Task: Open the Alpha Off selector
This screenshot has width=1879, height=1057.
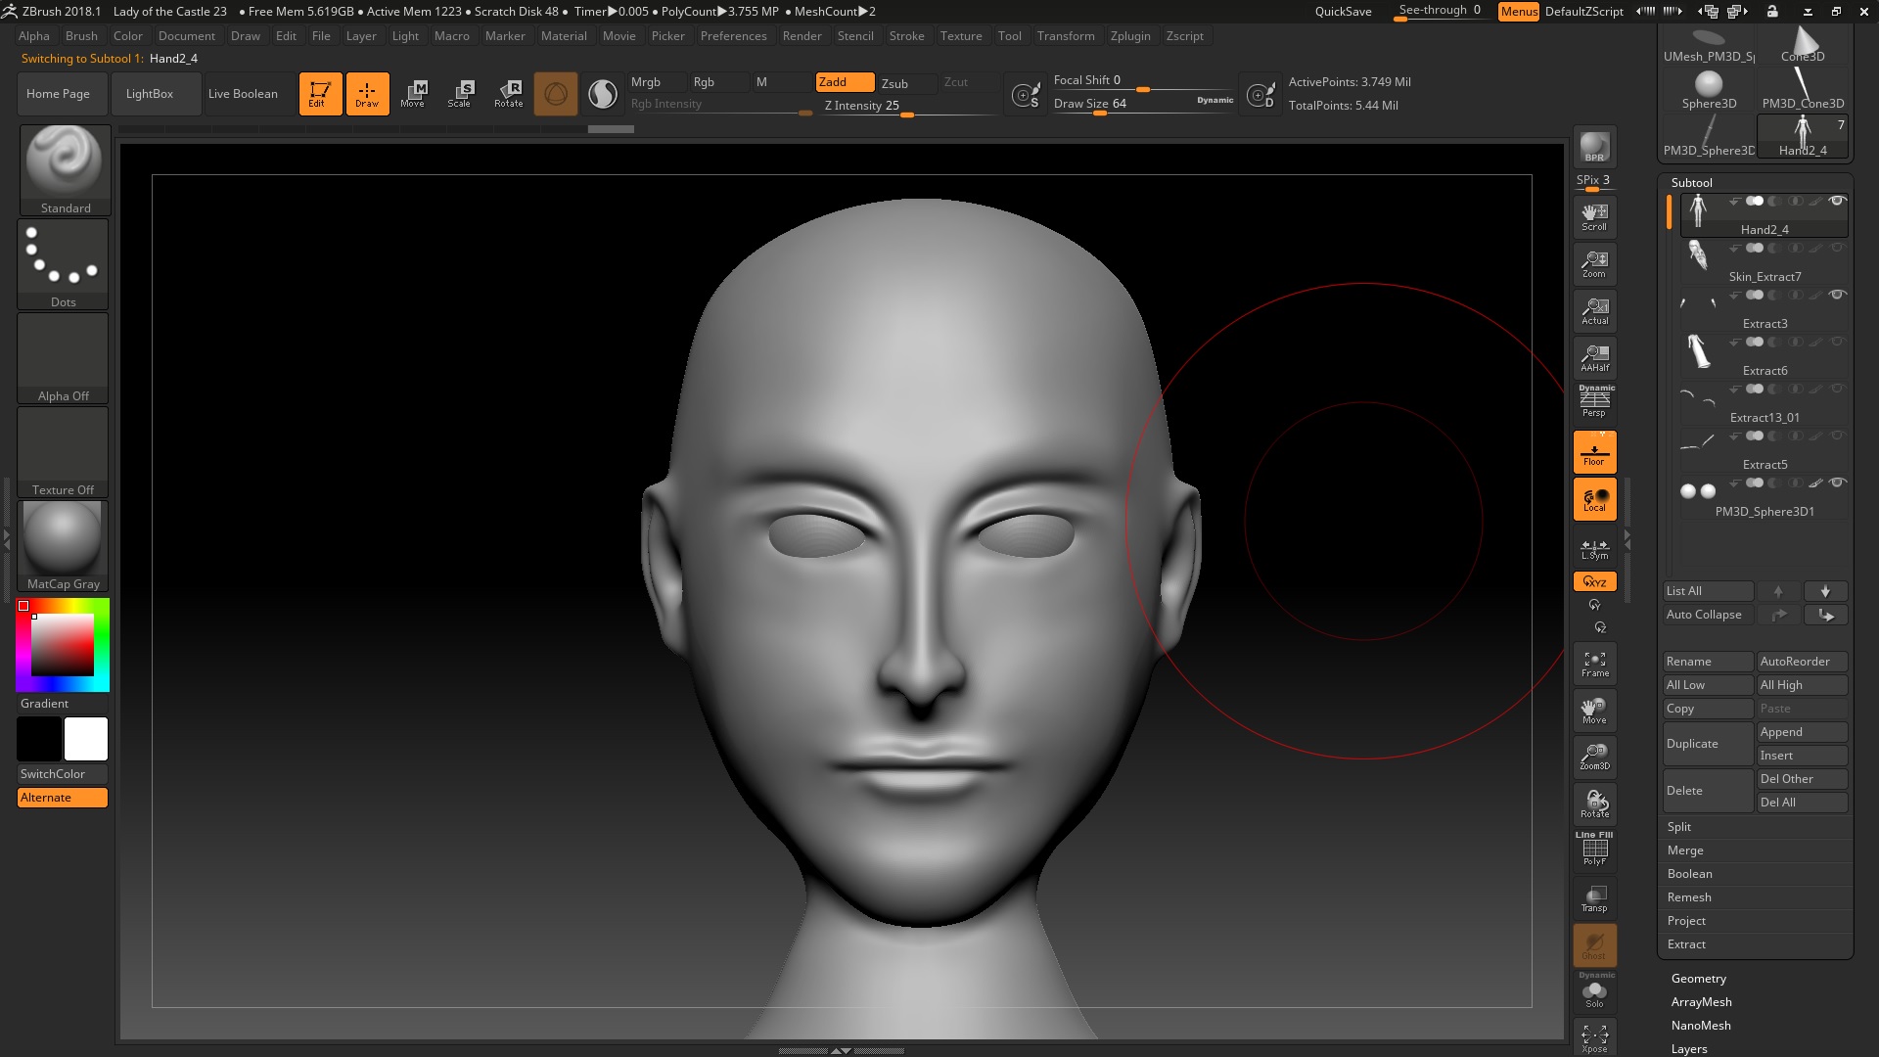Action: tap(63, 358)
